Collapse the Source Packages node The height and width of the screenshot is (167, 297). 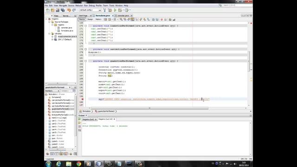click(x=50, y=22)
